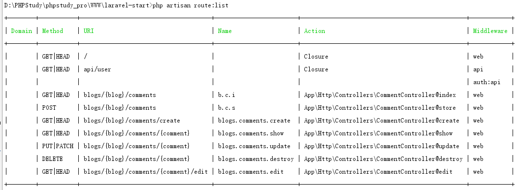
Task: Click the php artisan route:list command
Action: tap(190, 5)
